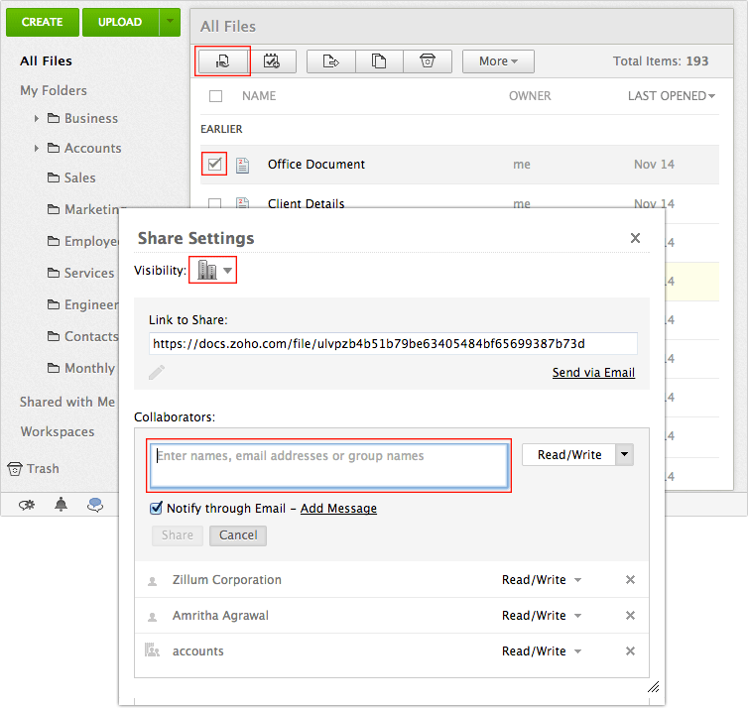Click the Cancel button
This screenshot has width=748, height=708.
click(x=238, y=535)
